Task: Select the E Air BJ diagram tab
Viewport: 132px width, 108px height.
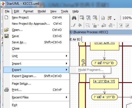Action: tap(75, 39)
